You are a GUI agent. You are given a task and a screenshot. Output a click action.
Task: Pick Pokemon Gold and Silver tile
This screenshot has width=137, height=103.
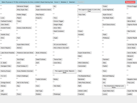[x=25, y=53]
